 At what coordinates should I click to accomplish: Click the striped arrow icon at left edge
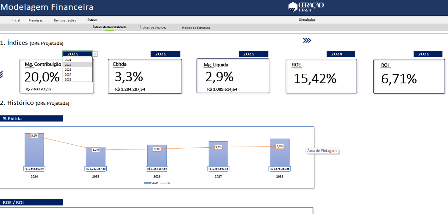(x=2, y=74)
